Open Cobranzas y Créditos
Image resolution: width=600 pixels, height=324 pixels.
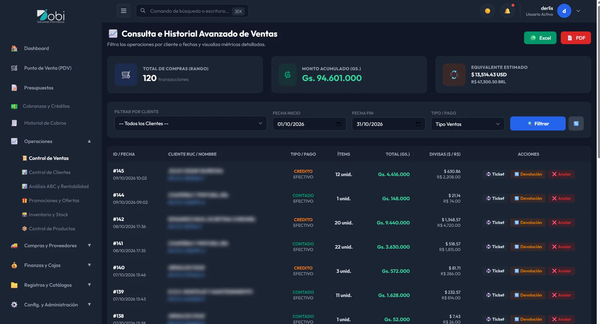pyautogui.click(x=46, y=106)
